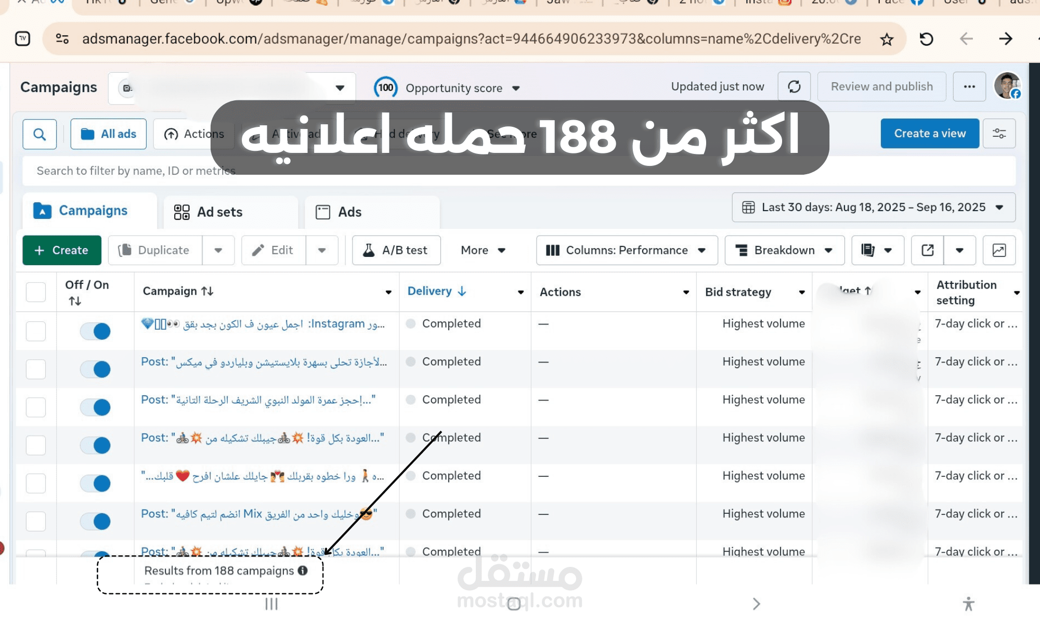This screenshot has height=624, width=1040.
Task: Tick the checkbox for the لأجازة تحلى campaign row
Action: pyautogui.click(x=36, y=369)
